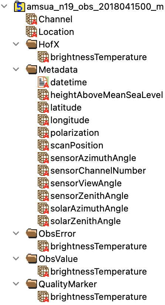Collapse the root amsua_n19_obs file node
The height and width of the screenshot is (305, 165).
point(4,6)
